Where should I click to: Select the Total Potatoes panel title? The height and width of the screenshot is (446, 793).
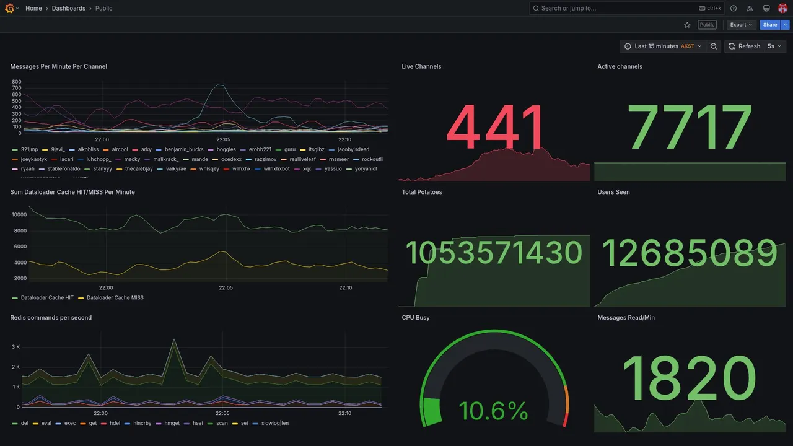pos(422,192)
